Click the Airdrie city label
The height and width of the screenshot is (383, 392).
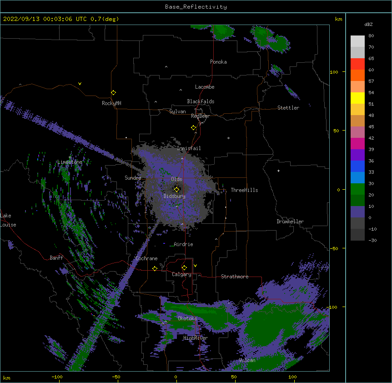183,244
